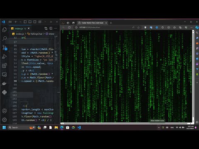Add page to favorites star
199x149 pixels.
pos(138,27)
